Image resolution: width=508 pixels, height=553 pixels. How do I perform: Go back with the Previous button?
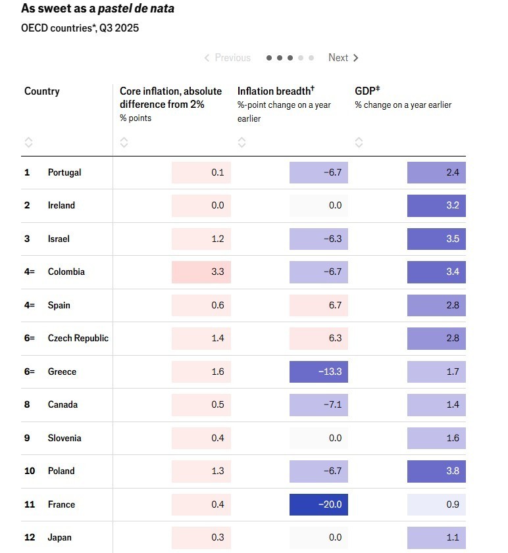click(228, 58)
